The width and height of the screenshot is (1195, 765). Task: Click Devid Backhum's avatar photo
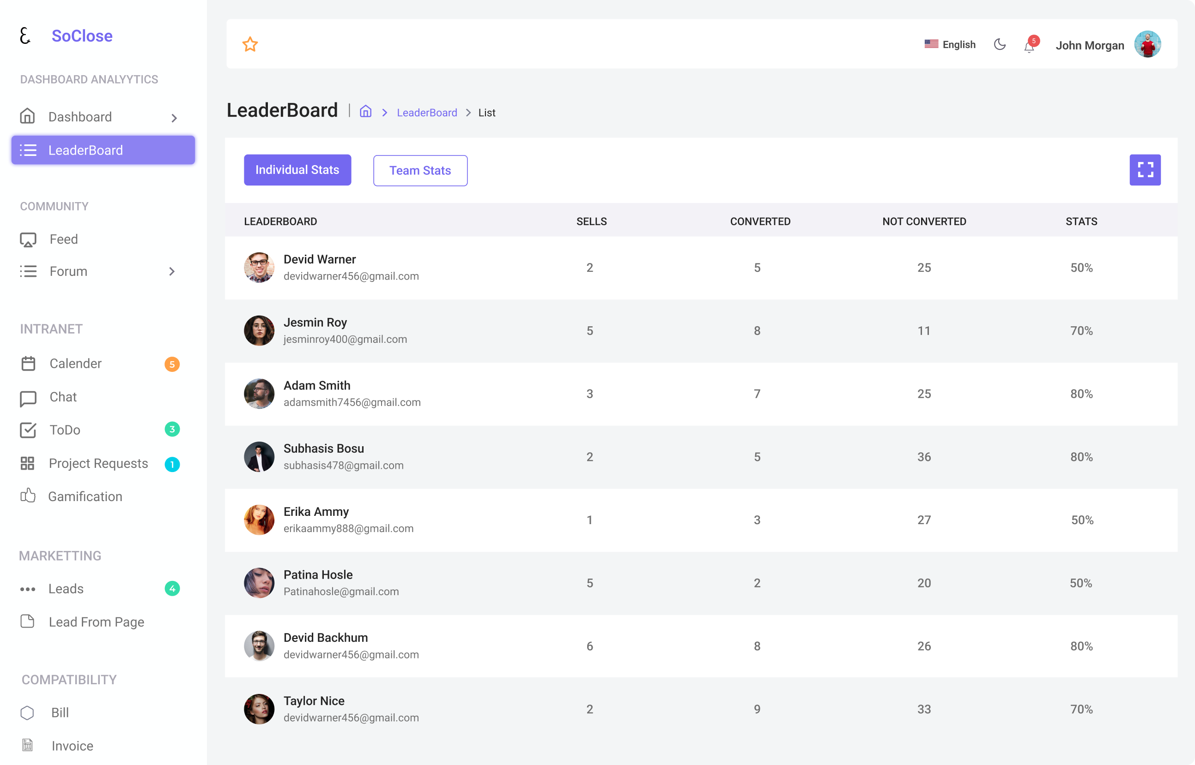point(259,646)
